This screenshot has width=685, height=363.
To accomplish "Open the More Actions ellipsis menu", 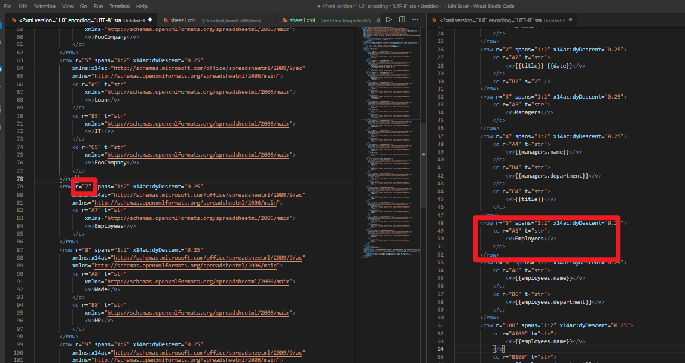I will tap(415, 20).
